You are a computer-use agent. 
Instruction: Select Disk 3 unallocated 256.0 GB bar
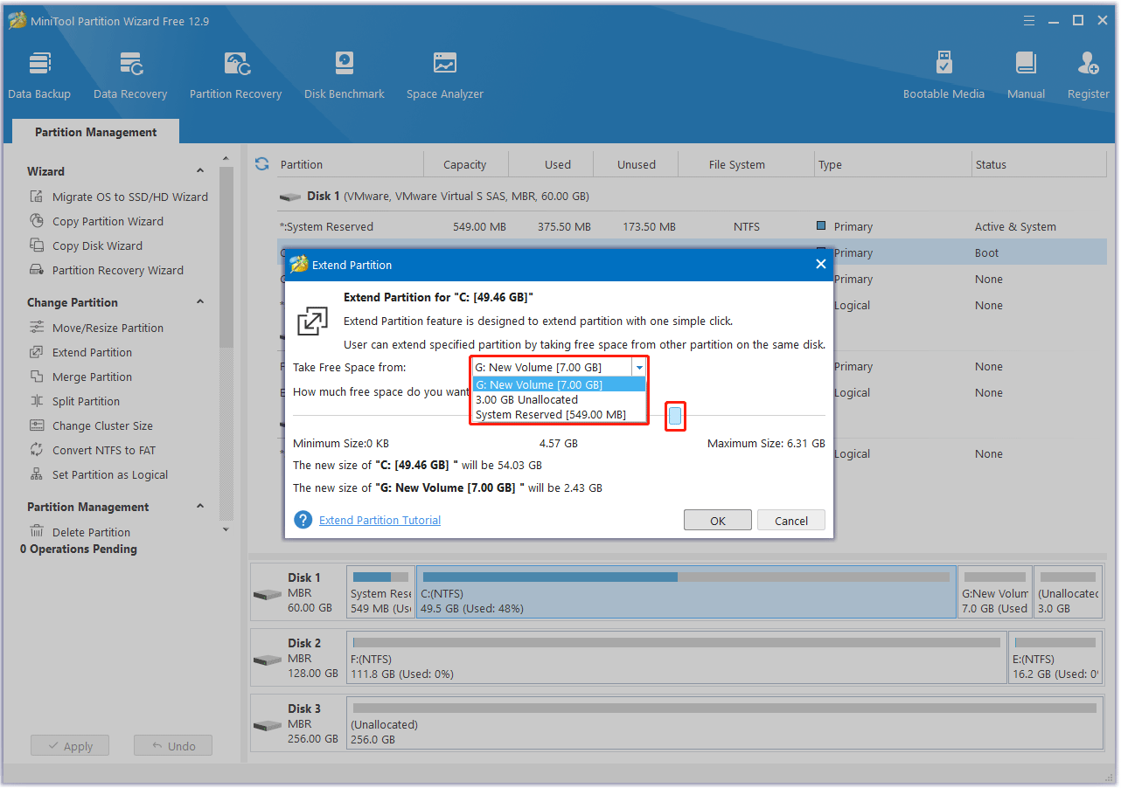724,723
